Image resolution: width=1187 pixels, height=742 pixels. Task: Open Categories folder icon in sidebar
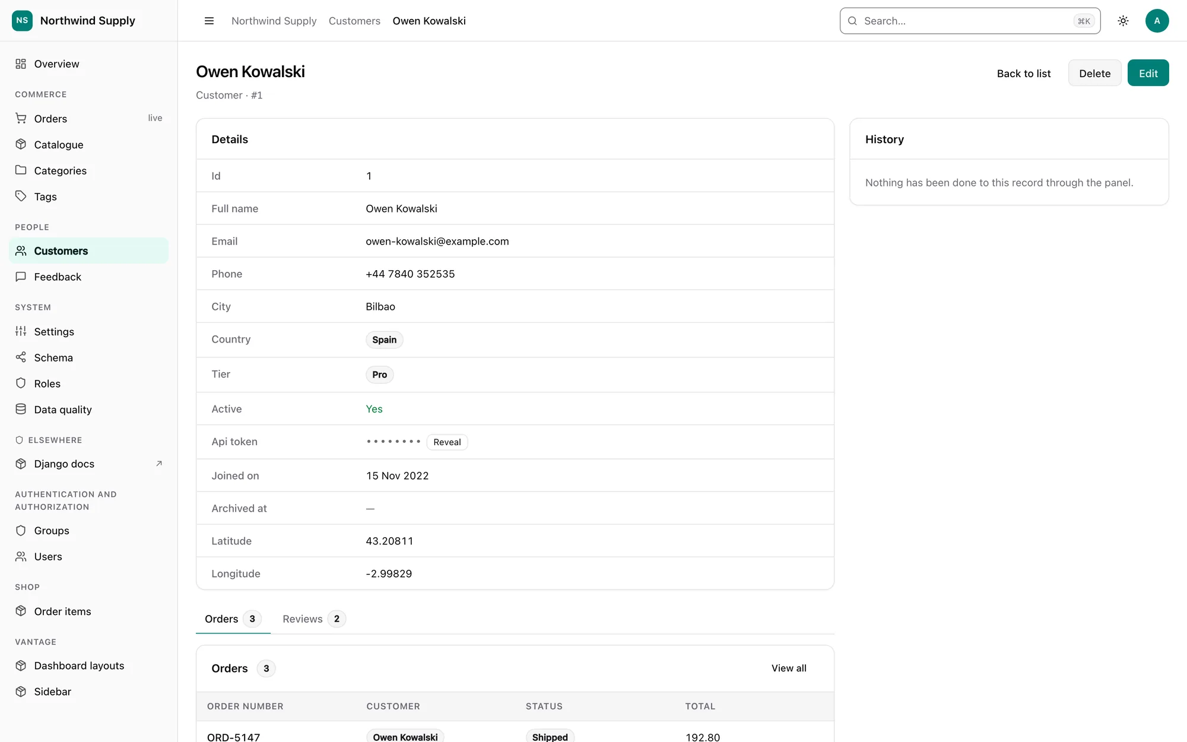point(21,170)
